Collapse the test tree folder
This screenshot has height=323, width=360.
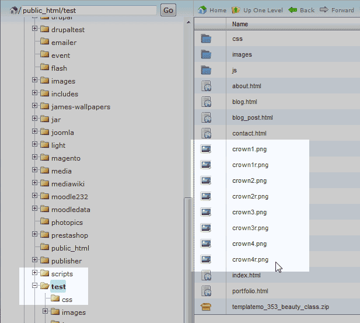click(x=34, y=286)
